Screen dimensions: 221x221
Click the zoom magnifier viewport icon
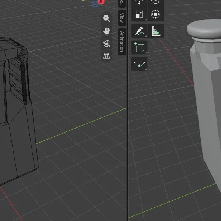tap(106, 18)
